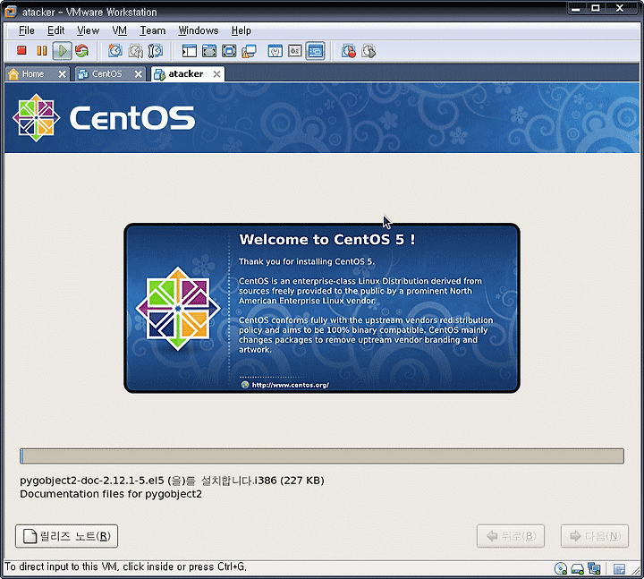This screenshot has height=579, width=644.
Task: Open the release notes button (릴리즈 노트)
Action: 66,536
